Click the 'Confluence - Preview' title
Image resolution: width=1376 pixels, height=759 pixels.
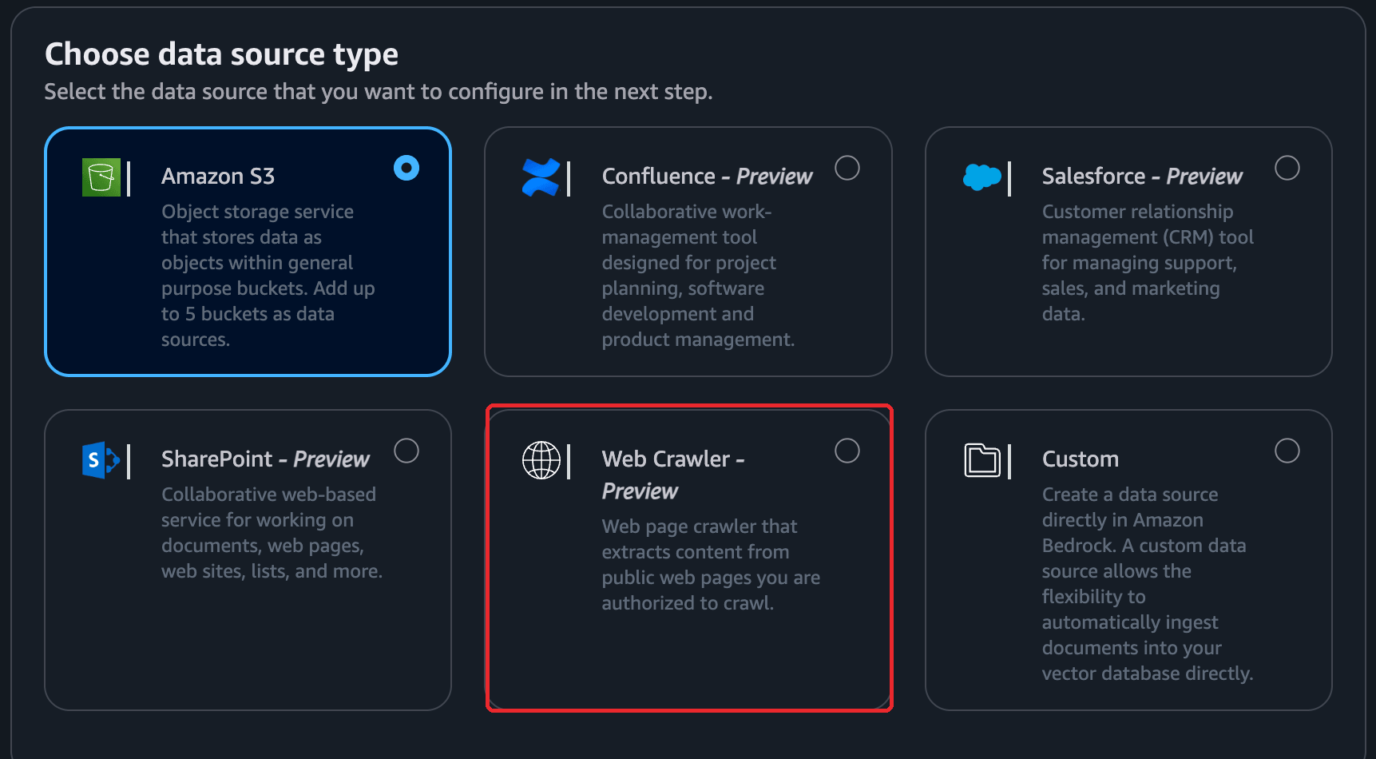(707, 176)
